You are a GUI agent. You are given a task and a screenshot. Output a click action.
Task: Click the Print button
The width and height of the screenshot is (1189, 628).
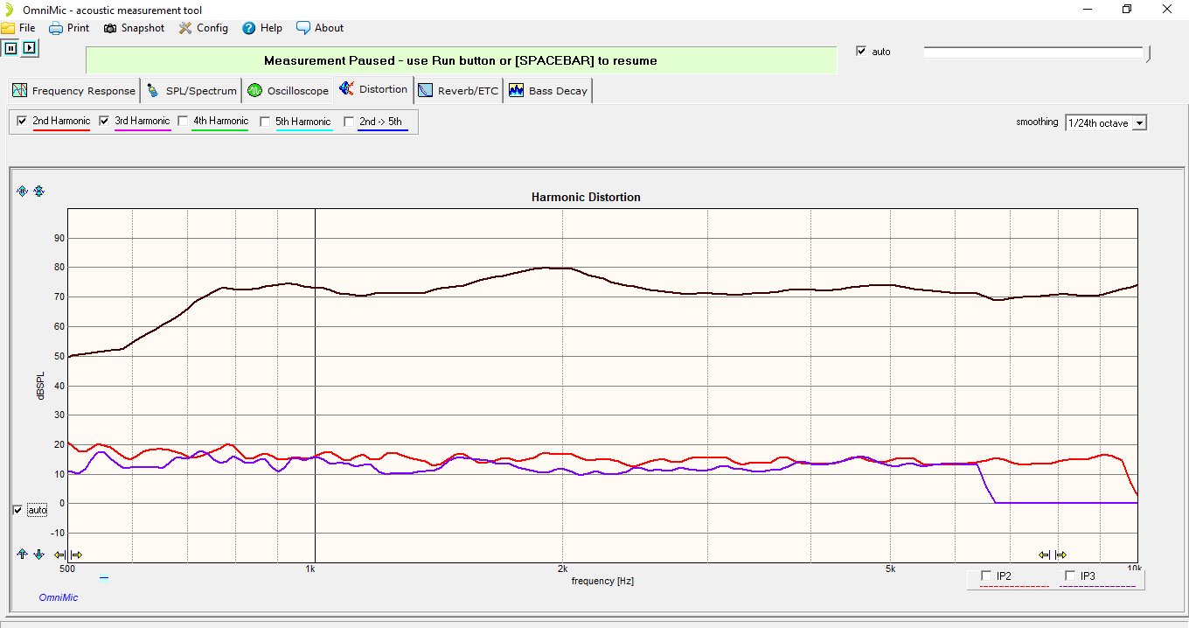click(69, 28)
